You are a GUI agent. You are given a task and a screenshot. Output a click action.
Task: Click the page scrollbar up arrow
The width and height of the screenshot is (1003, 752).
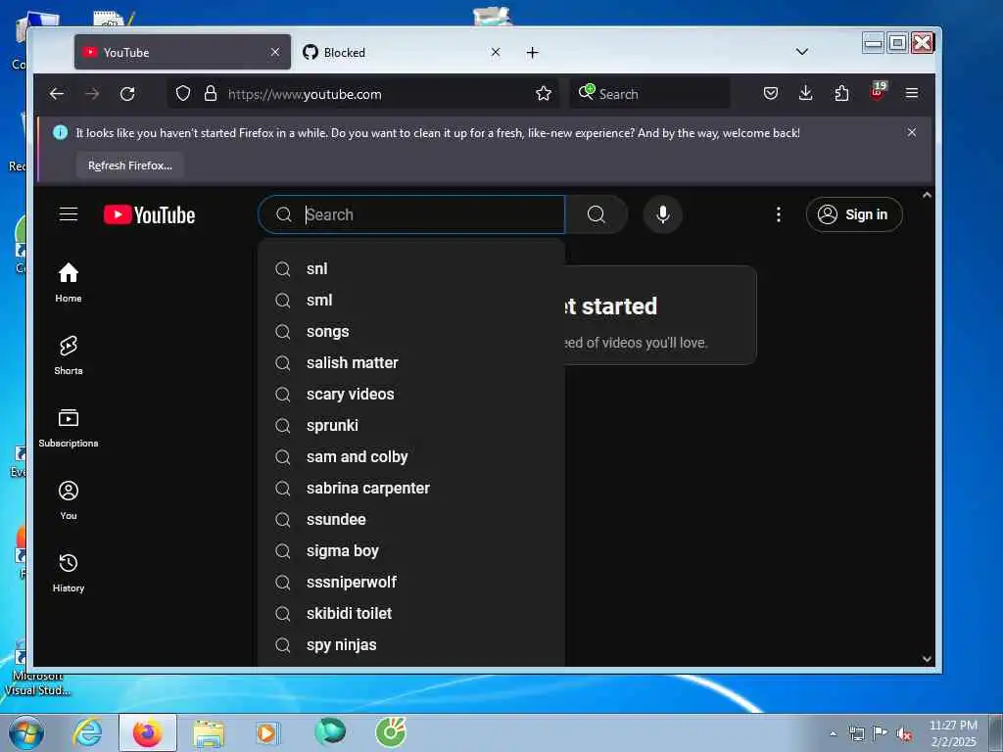coord(927,195)
